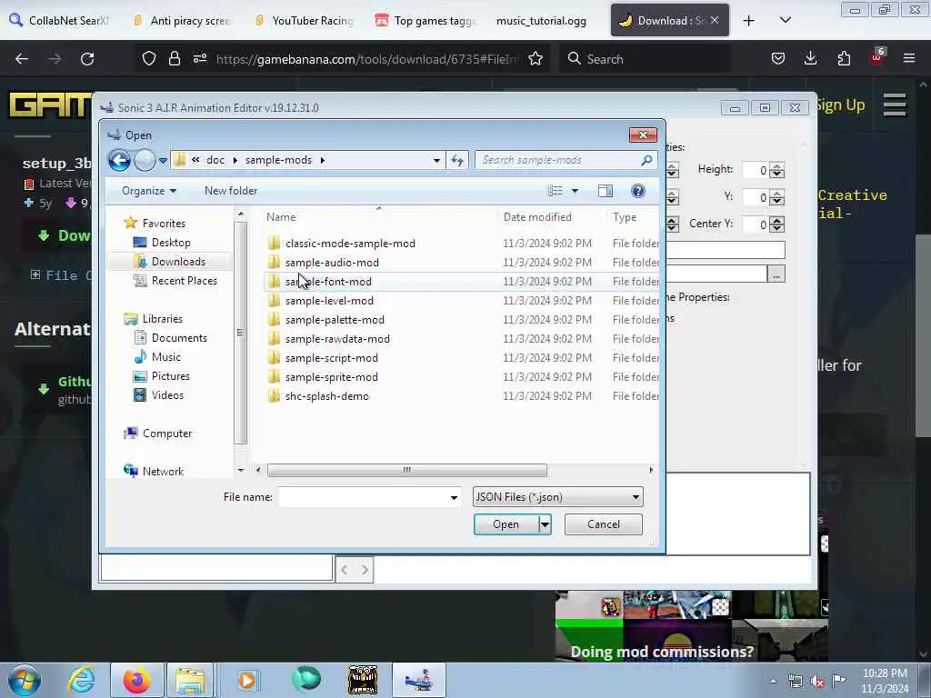Open the Organize dropdown menu

point(149,191)
